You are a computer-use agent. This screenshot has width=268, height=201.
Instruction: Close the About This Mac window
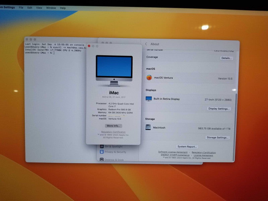[89, 46]
